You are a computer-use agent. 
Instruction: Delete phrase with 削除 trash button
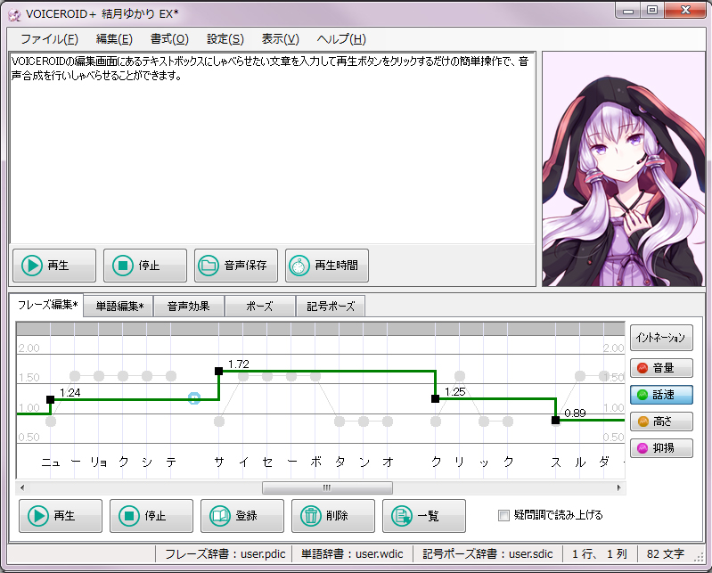tap(333, 516)
